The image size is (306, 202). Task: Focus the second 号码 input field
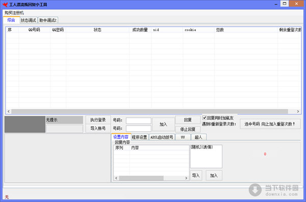(x=139, y=129)
